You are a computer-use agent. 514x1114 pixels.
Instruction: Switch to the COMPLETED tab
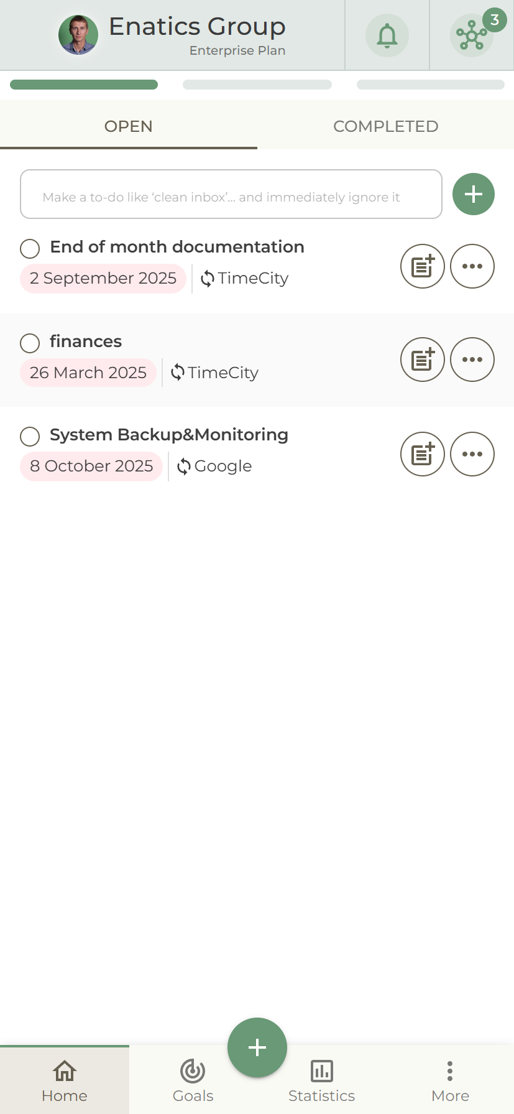tap(385, 126)
